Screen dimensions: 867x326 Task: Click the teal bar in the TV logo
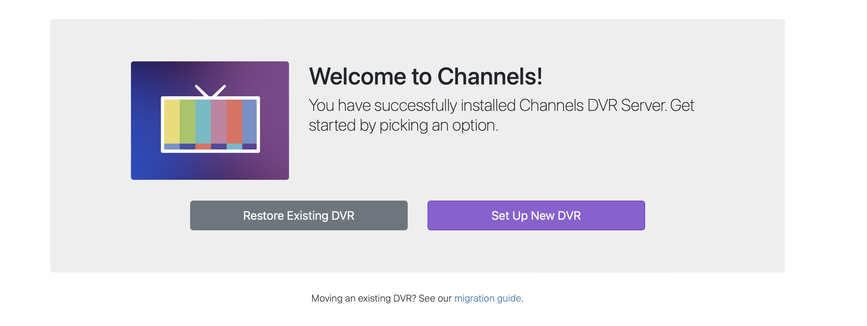point(203,121)
